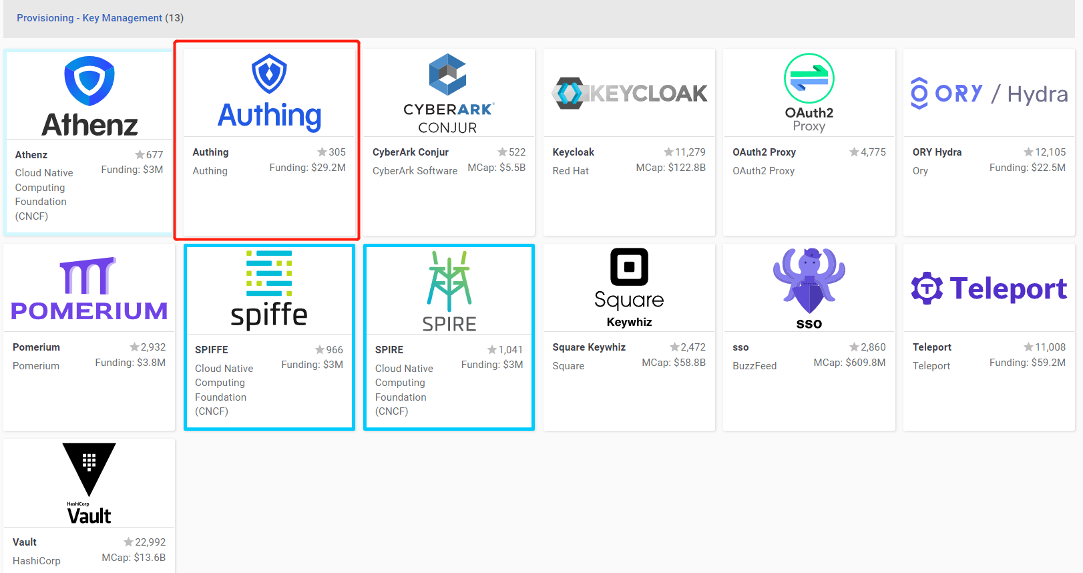Viewport: 1083px width, 573px height.
Task: Click the CNCF organization text on Athenz card
Action: click(45, 194)
